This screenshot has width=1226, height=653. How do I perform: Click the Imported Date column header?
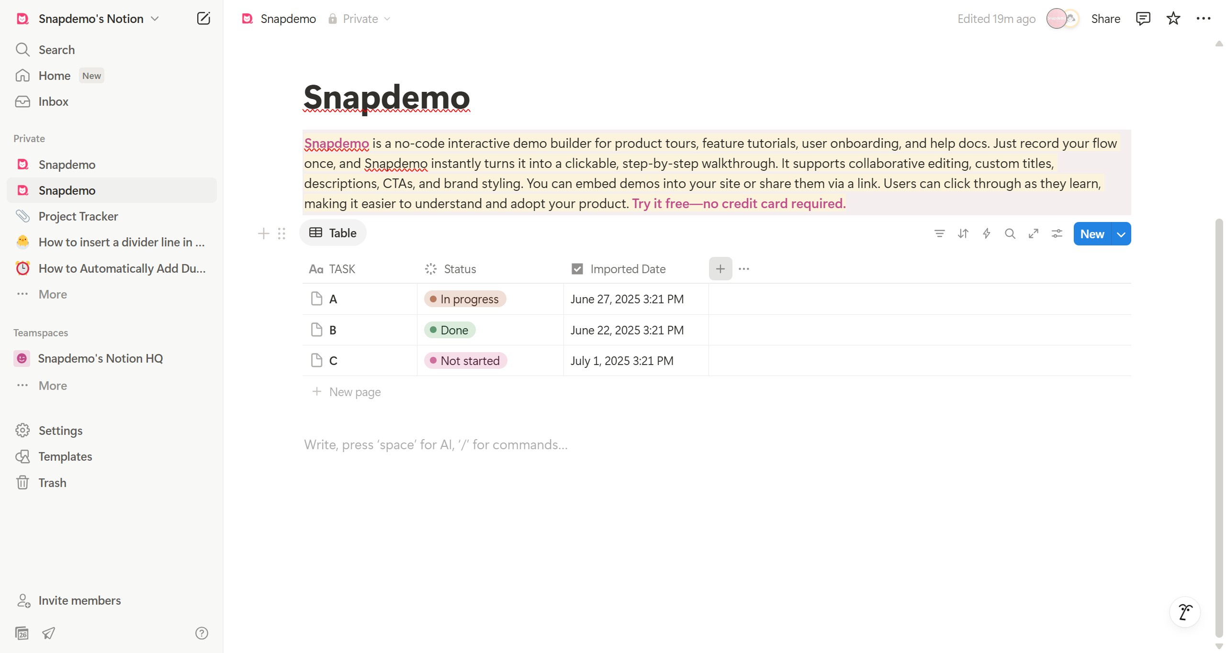point(628,269)
